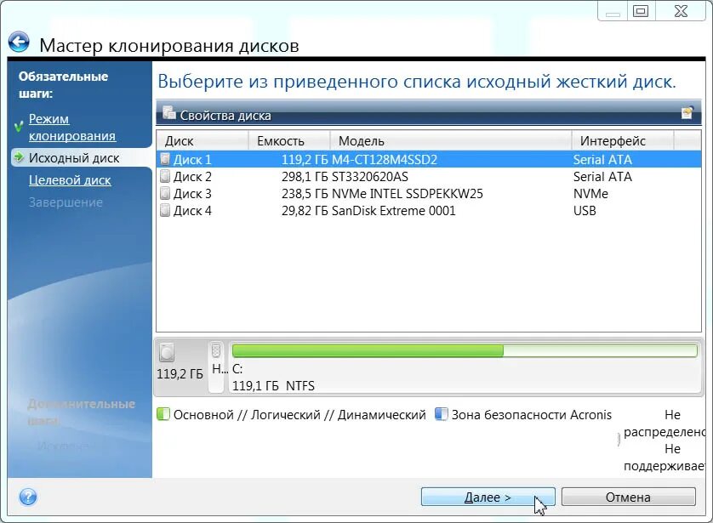The image size is (713, 523).
Task: Go back with the blue arrow button
Action: click(19, 43)
